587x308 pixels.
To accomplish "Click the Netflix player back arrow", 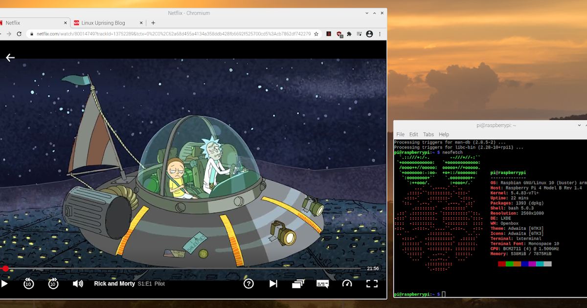I will pyautogui.click(x=10, y=58).
